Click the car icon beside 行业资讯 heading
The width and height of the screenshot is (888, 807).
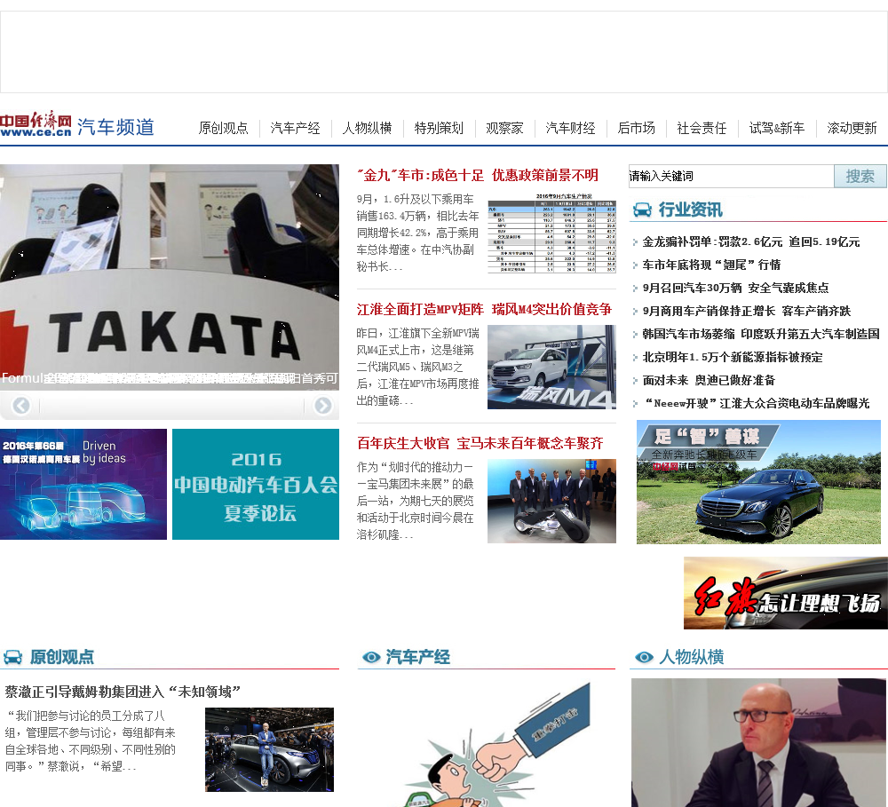[x=642, y=210]
